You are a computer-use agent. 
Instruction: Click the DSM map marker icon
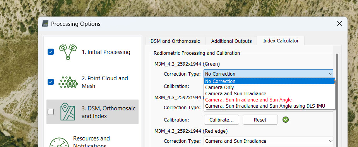[x=68, y=112]
